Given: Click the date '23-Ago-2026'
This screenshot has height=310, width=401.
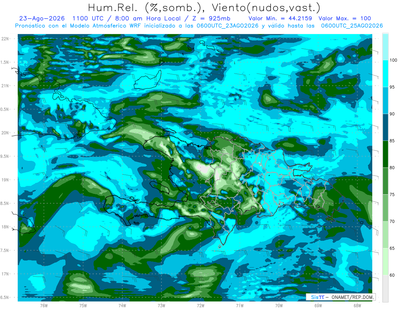Looking at the screenshot, I should (x=42, y=19).
